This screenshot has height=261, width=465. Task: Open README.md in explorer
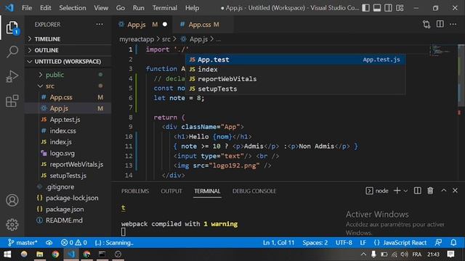pyautogui.click(x=68, y=220)
